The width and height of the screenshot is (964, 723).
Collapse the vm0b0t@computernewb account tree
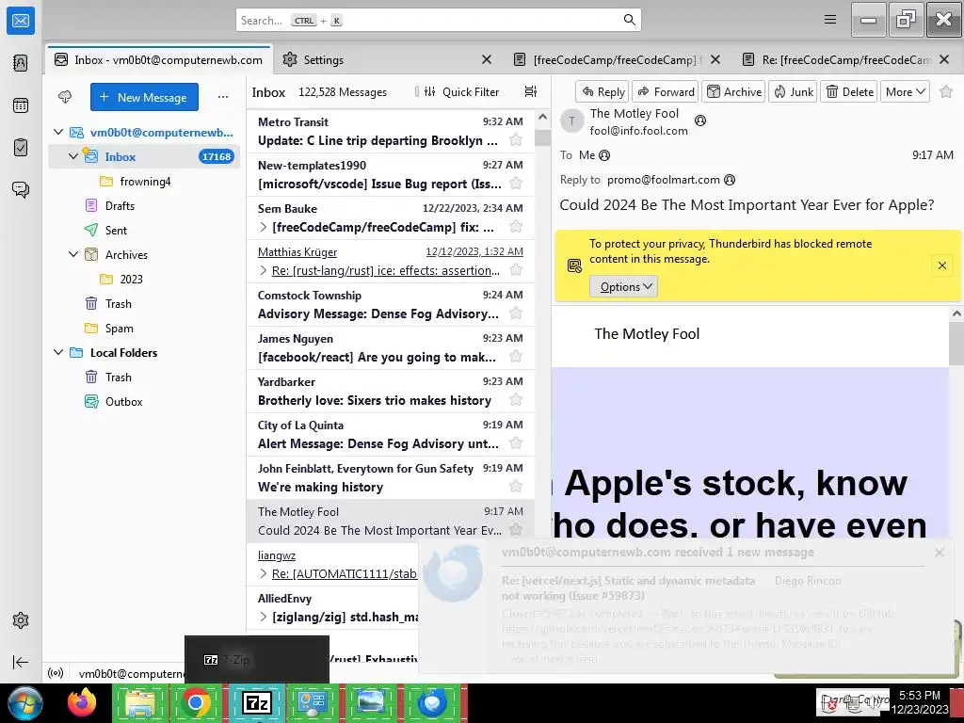[58, 132]
